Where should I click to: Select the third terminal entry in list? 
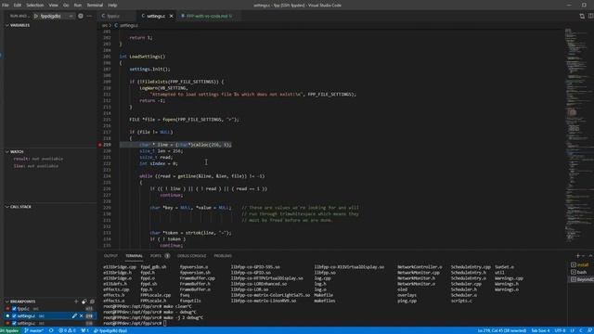point(582,279)
